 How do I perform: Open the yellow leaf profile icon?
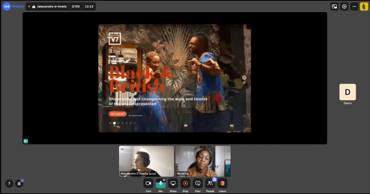pyautogui.click(x=364, y=6)
